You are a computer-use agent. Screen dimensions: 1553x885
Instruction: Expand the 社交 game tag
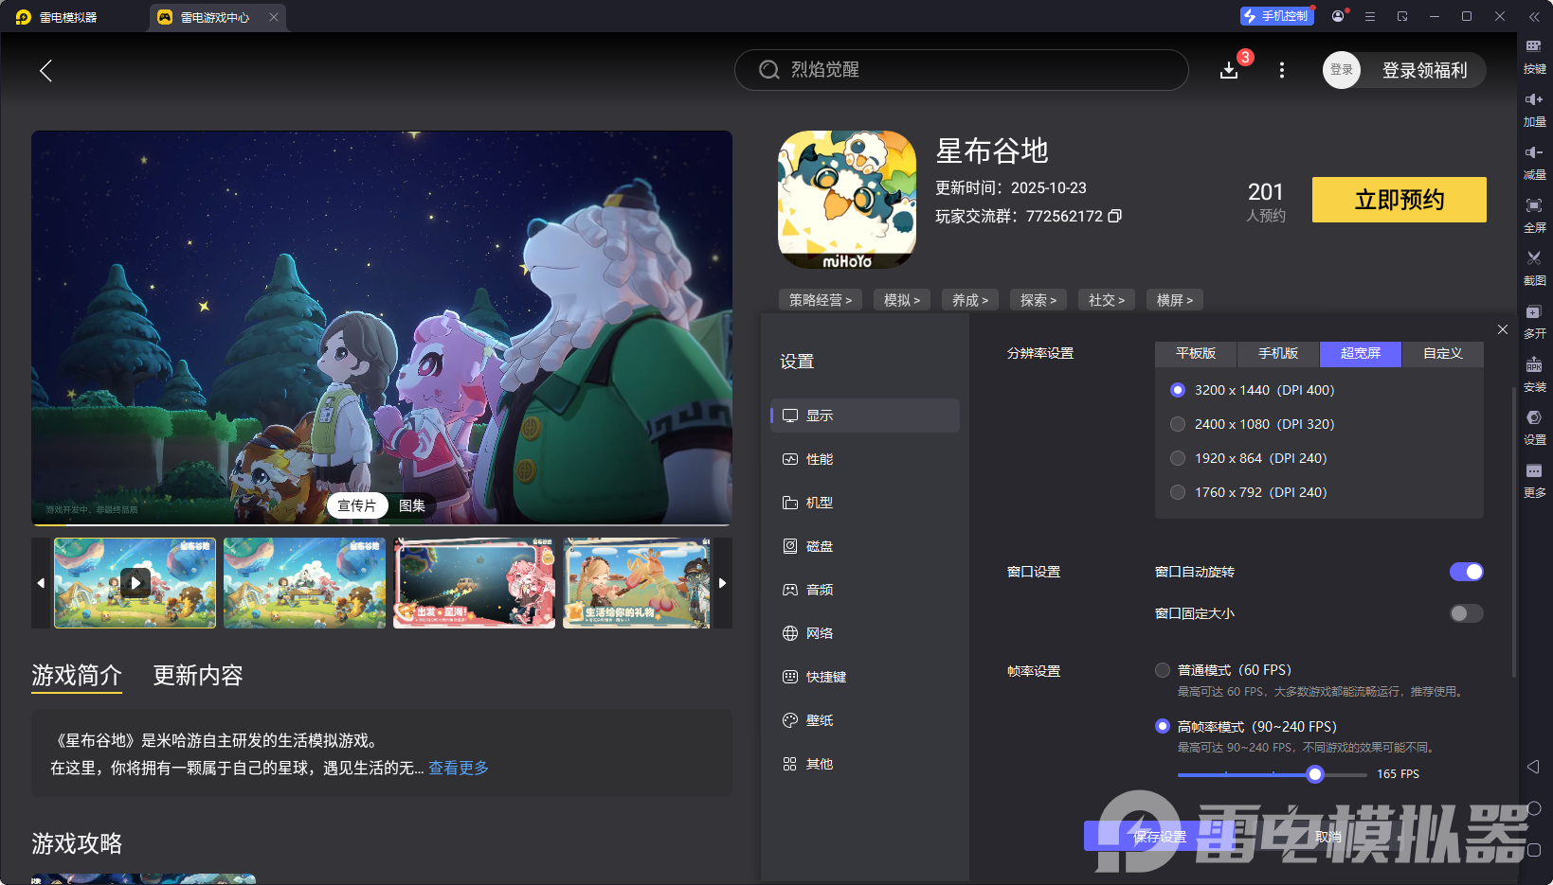[1106, 299]
